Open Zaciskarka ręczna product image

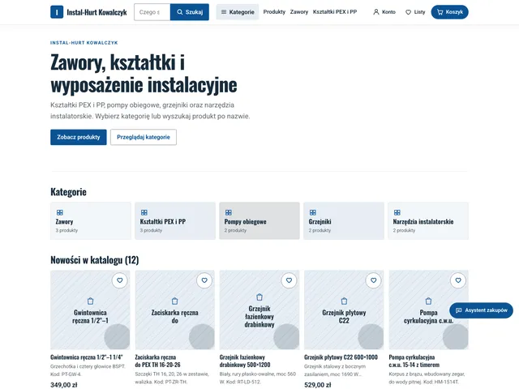pyautogui.click(x=175, y=310)
